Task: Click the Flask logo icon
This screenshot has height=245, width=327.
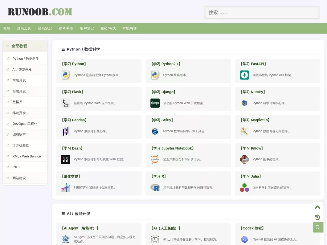Action: (66, 103)
